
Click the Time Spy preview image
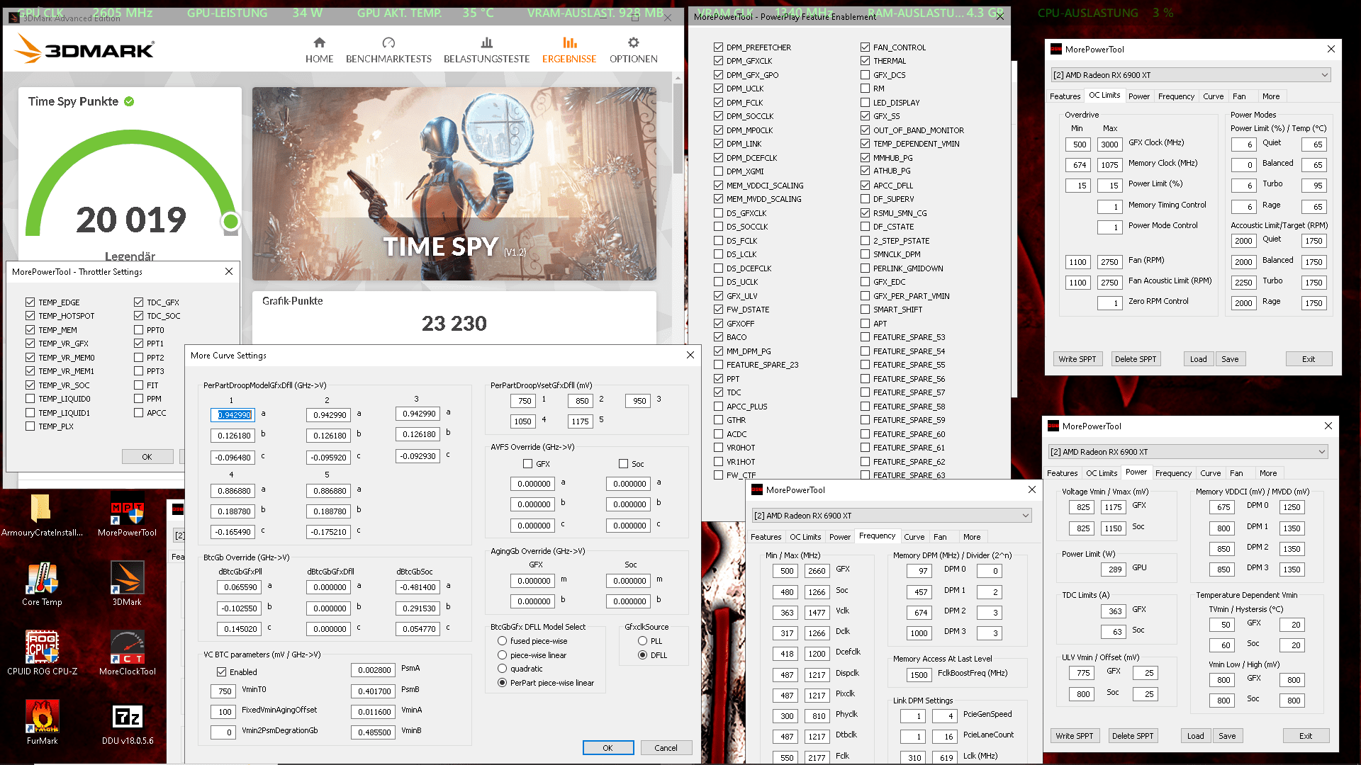454,183
